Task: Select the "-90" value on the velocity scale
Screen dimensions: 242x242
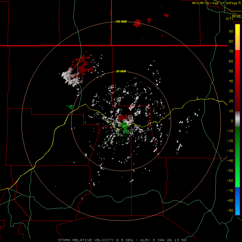Action: 230,211
